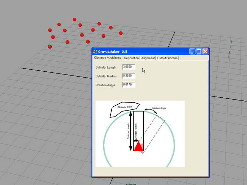Minimize the CrowdMaker window

[192, 52]
